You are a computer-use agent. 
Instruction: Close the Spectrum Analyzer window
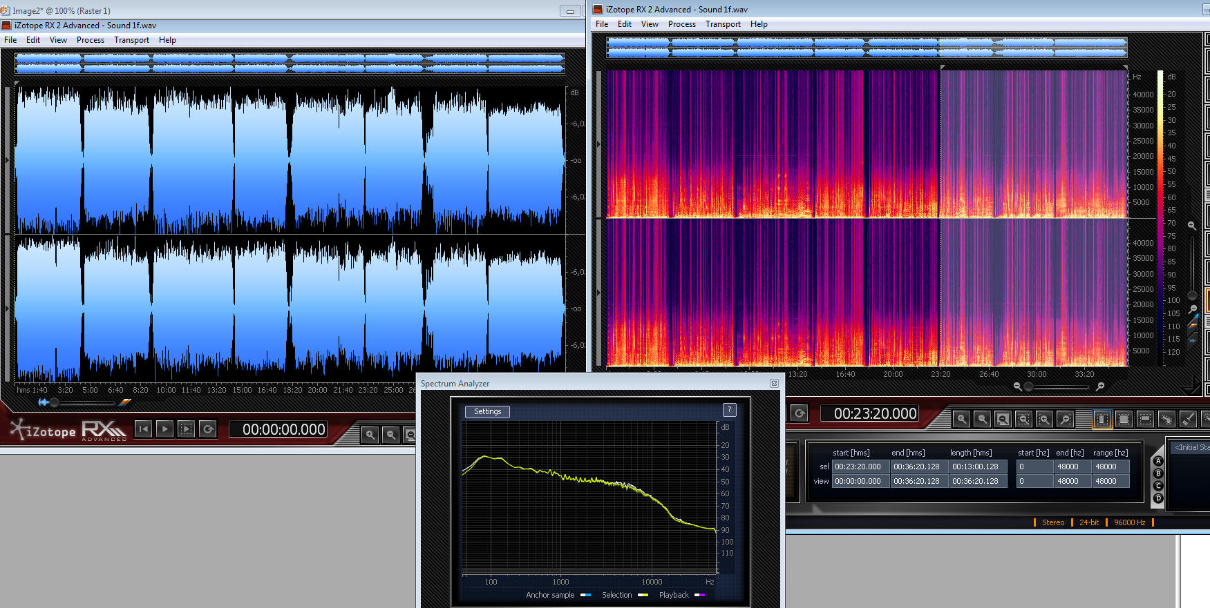(x=774, y=384)
